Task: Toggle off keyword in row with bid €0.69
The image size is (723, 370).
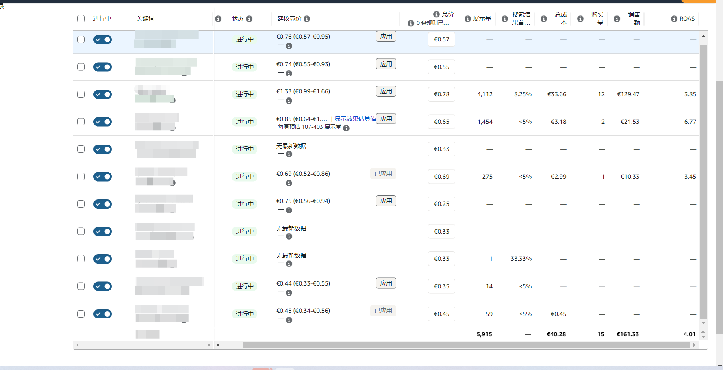Action: pyautogui.click(x=102, y=177)
